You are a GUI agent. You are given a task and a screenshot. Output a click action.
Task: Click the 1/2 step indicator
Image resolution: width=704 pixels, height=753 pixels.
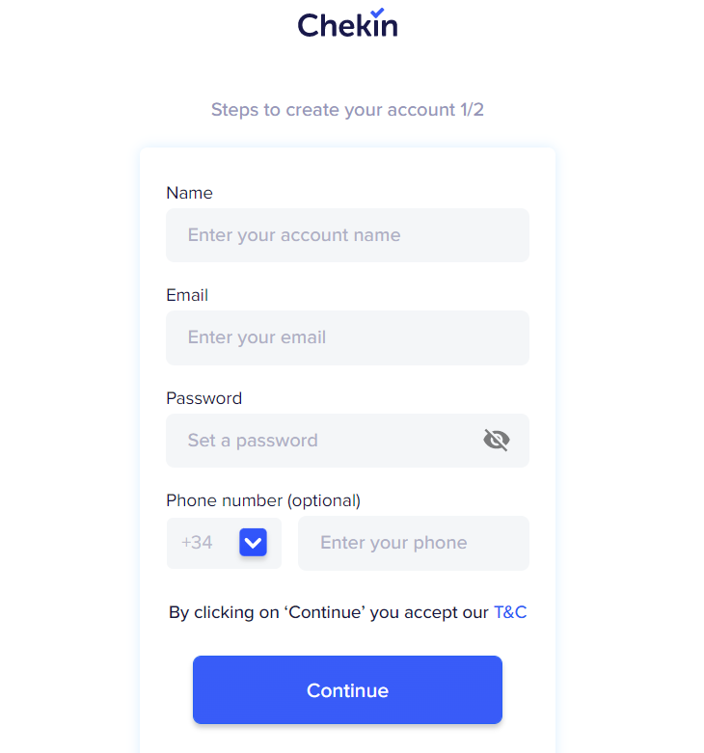[x=472, y=110]
